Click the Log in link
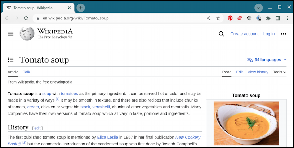The height and width of the screenshot is (148, 294). pyautogui.click(x=269, y=34)
